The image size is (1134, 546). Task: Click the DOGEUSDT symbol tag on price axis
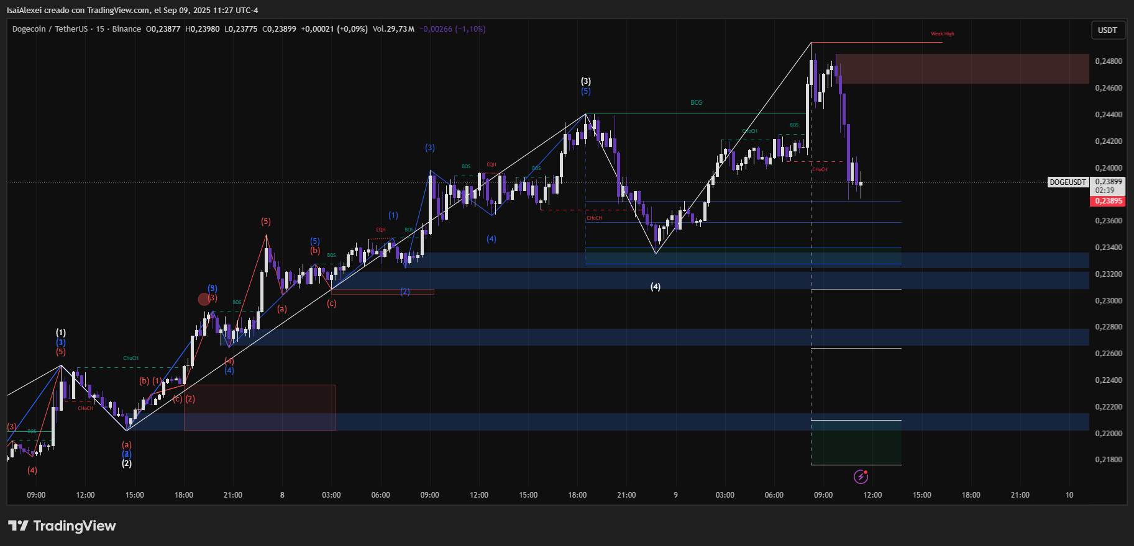tap(1068, 182)
